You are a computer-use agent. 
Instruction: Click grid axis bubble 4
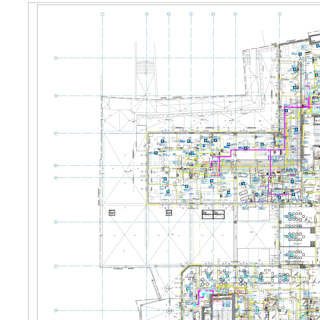click(x=235, y=14)
